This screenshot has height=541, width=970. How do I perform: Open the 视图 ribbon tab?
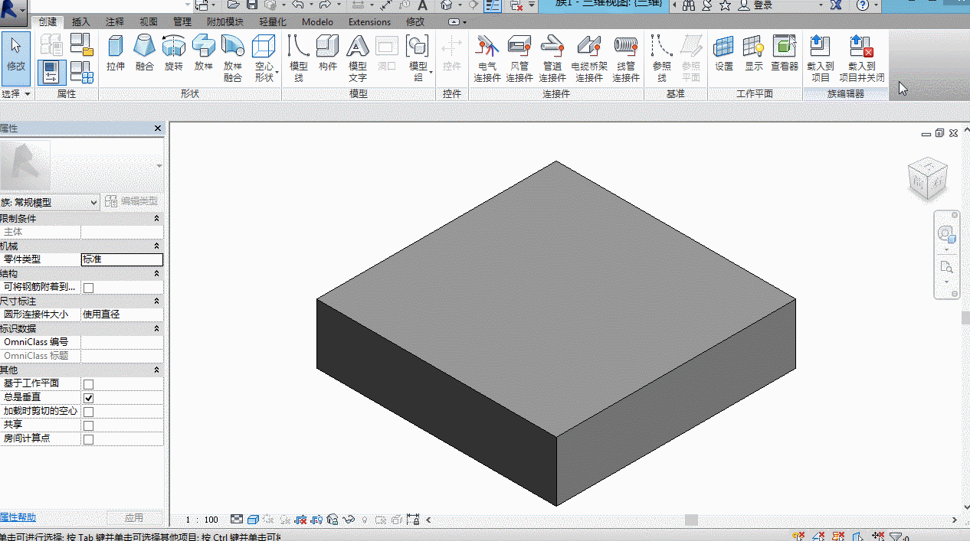click(x=149, y=22)
